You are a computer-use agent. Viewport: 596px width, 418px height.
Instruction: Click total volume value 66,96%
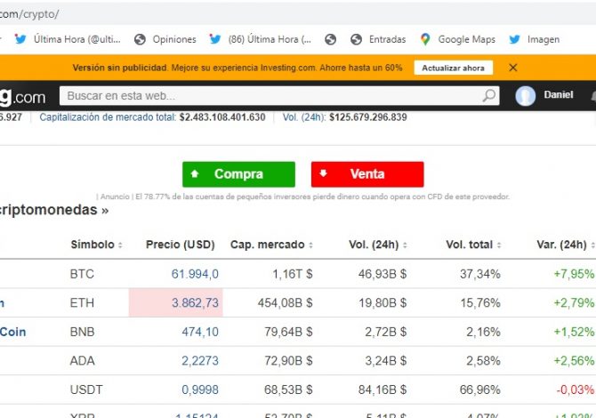coord(480,390)
